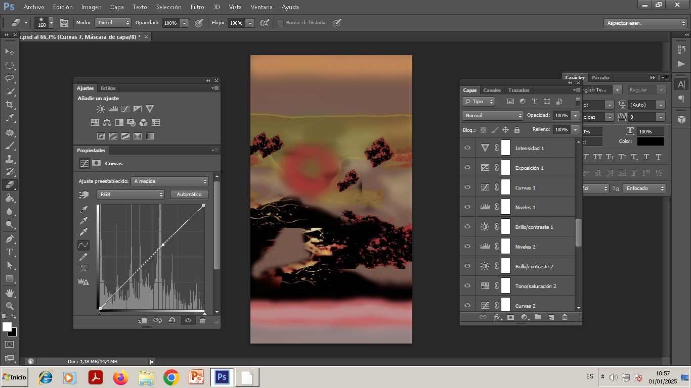Viewport: 691px width, 388px height.
Task: Open the Tipo layer filter dropdown
Action: point(479,102)
